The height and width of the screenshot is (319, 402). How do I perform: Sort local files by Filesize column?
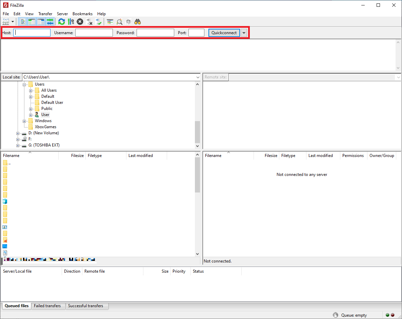(x=72, y=156)
